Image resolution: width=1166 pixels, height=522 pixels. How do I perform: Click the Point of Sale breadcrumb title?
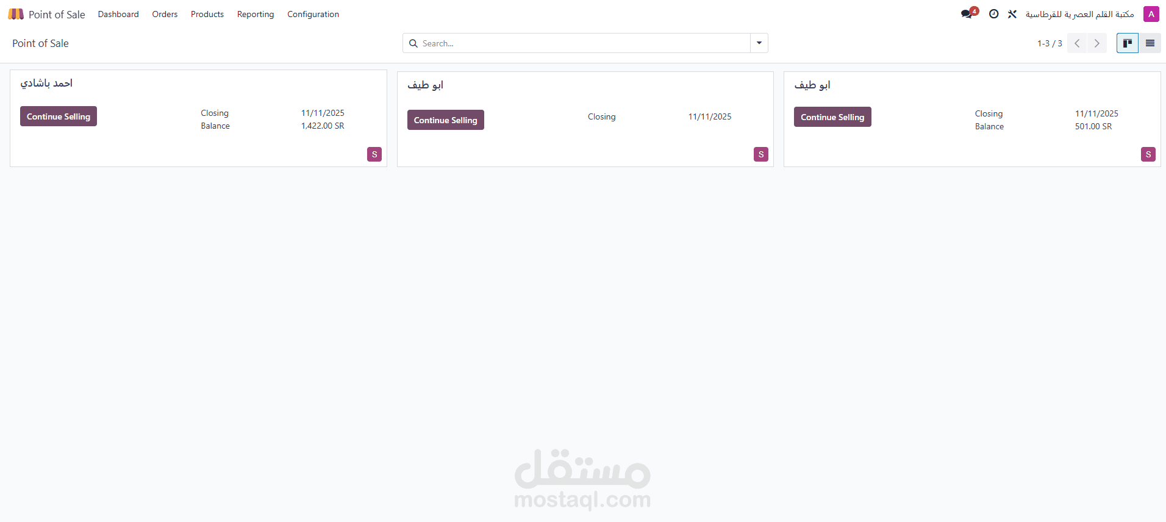(40, 43)
